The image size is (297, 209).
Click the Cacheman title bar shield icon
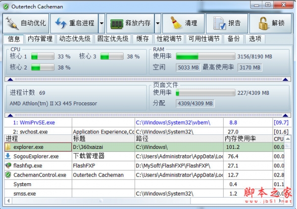coord(6,7)
